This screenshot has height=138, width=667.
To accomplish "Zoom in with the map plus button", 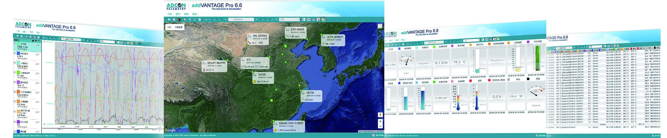I will point(380,121).
